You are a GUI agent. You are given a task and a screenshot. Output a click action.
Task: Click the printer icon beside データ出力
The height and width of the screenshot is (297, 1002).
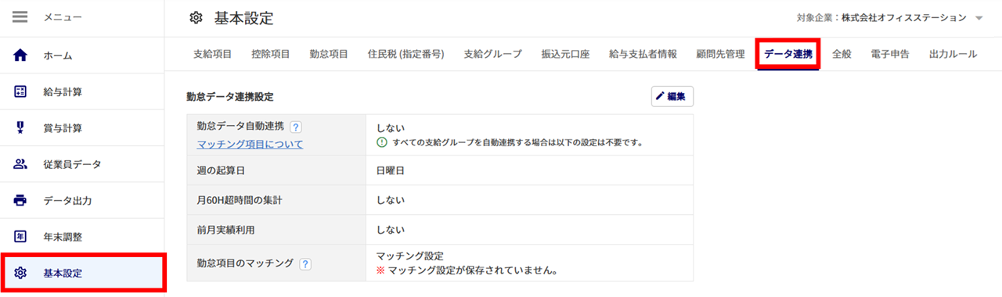tap(21, 200)
